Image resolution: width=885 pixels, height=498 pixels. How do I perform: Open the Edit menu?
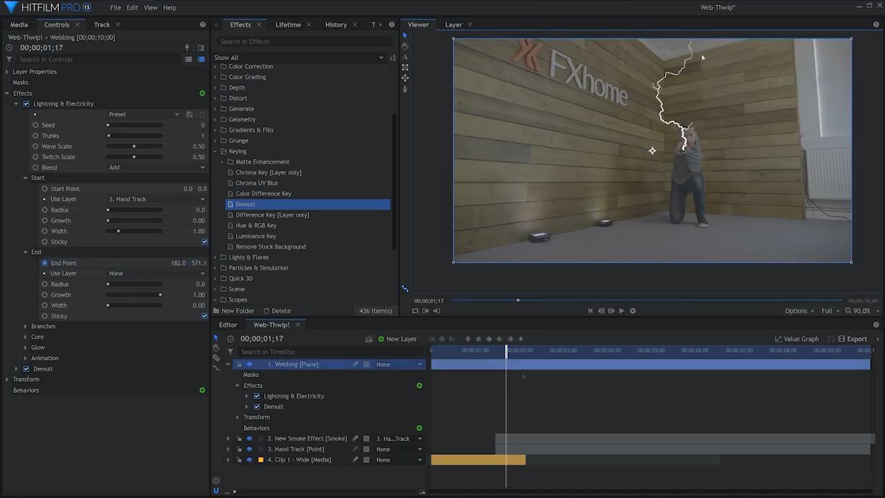(x=132, y=8)
